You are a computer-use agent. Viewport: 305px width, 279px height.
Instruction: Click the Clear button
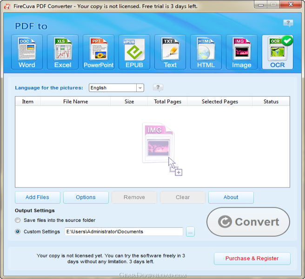[x=183, y=197]
